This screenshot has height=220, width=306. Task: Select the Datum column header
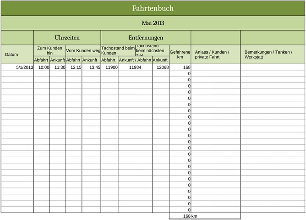17,55
